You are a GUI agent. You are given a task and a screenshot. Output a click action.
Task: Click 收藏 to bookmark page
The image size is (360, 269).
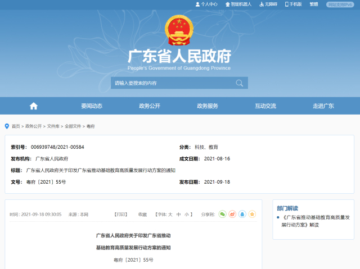click(x=142, y=215)
